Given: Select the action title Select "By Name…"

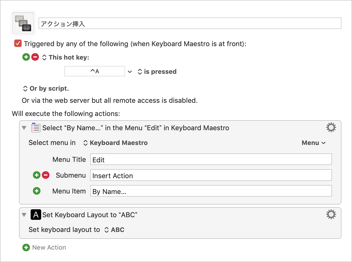Looking at the screenshot, I should 136,128.
